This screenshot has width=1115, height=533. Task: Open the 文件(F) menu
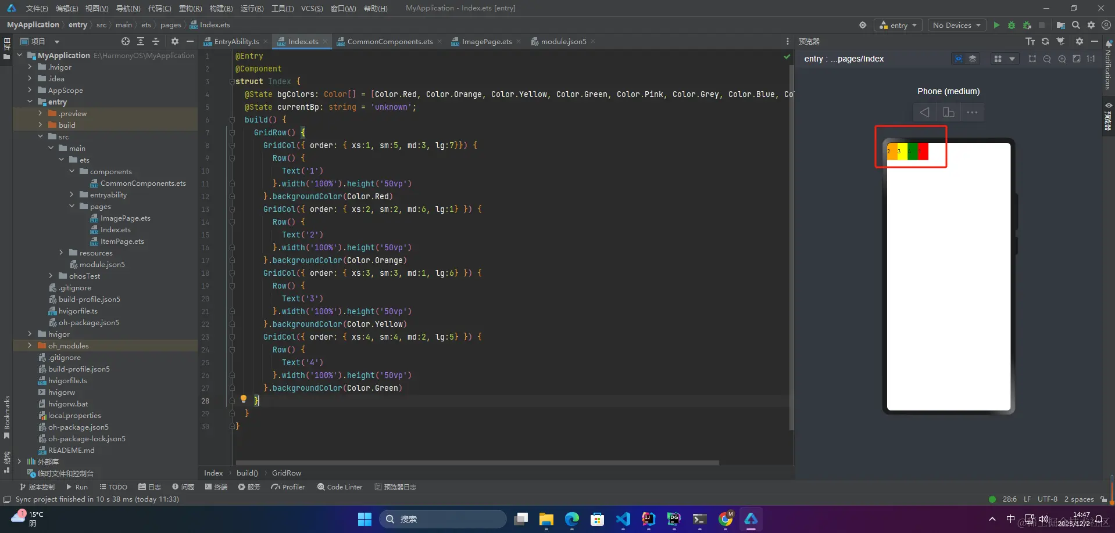tap(37, 8)
